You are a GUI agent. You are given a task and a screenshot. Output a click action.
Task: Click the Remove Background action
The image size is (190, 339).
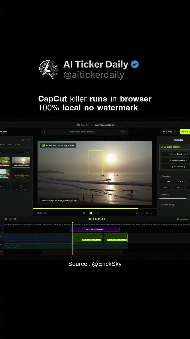tap(175, 154)
